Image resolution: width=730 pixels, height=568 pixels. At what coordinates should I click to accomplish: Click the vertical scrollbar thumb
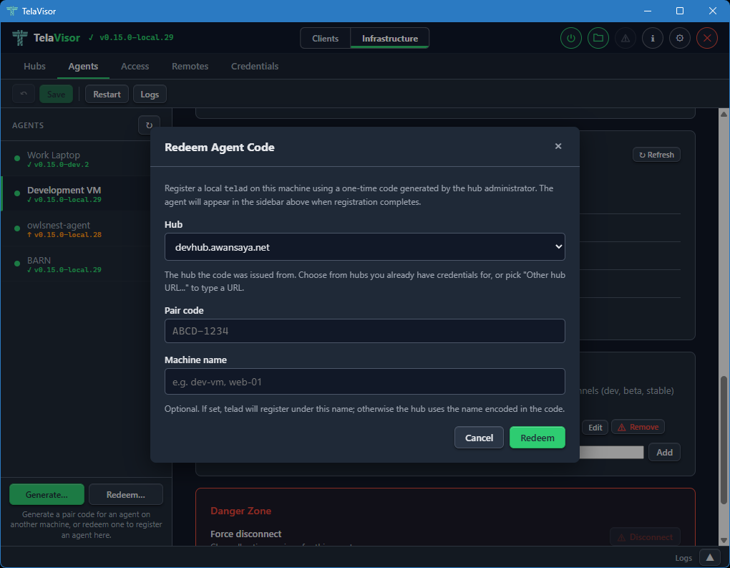click(x=724, y=440)
